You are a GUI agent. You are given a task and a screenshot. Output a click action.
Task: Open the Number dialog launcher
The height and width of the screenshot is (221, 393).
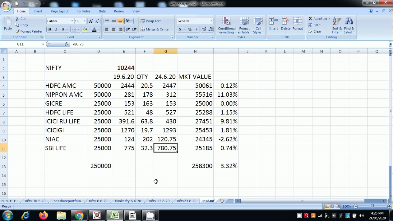212,37
